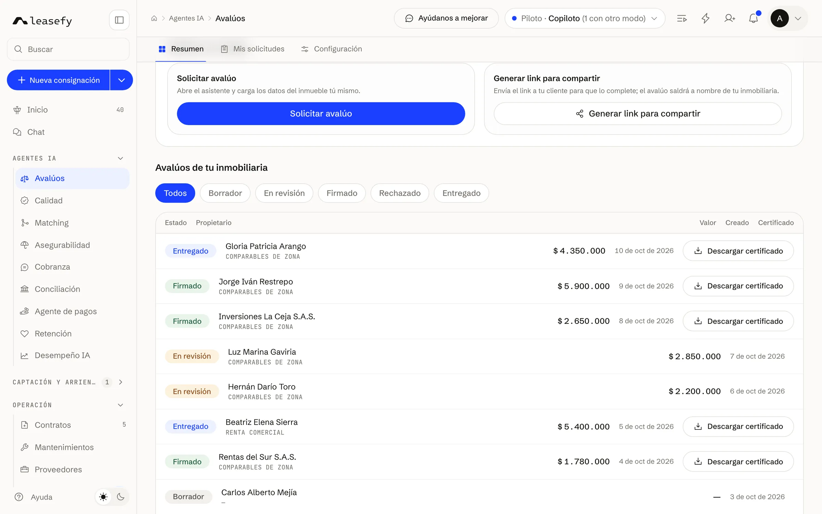
Task: Open Mantenimientos in sidebar
Action: (72, 447)
